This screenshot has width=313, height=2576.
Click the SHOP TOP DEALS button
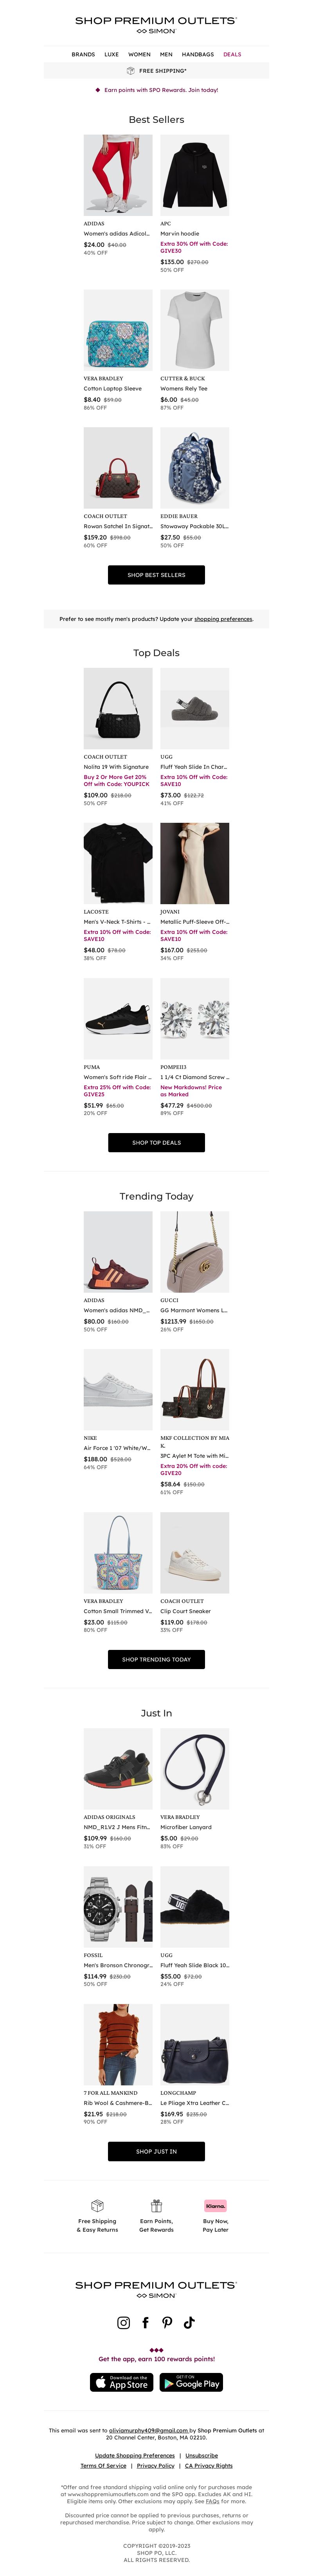pos(156,1142)
